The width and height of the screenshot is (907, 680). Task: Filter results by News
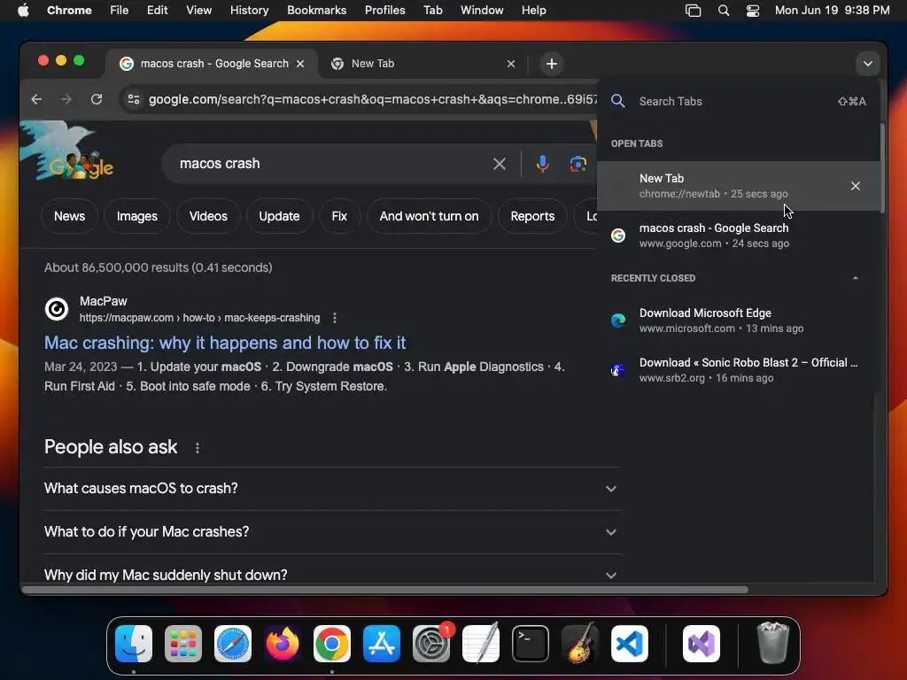(x=69, y=216)
